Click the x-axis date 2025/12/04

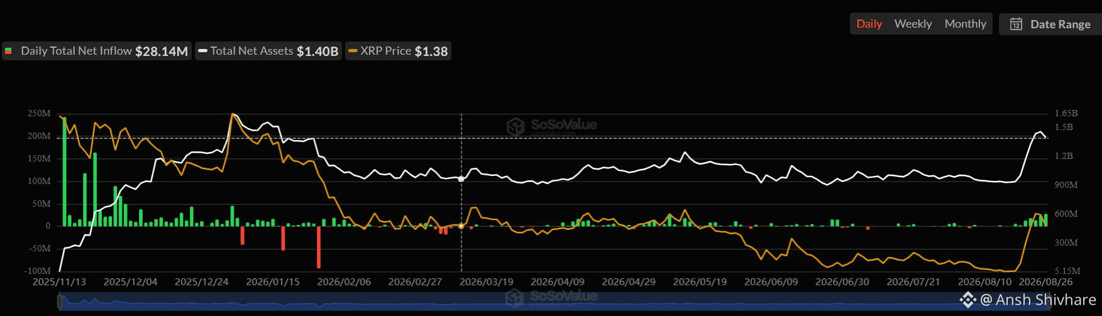point(130,282)
